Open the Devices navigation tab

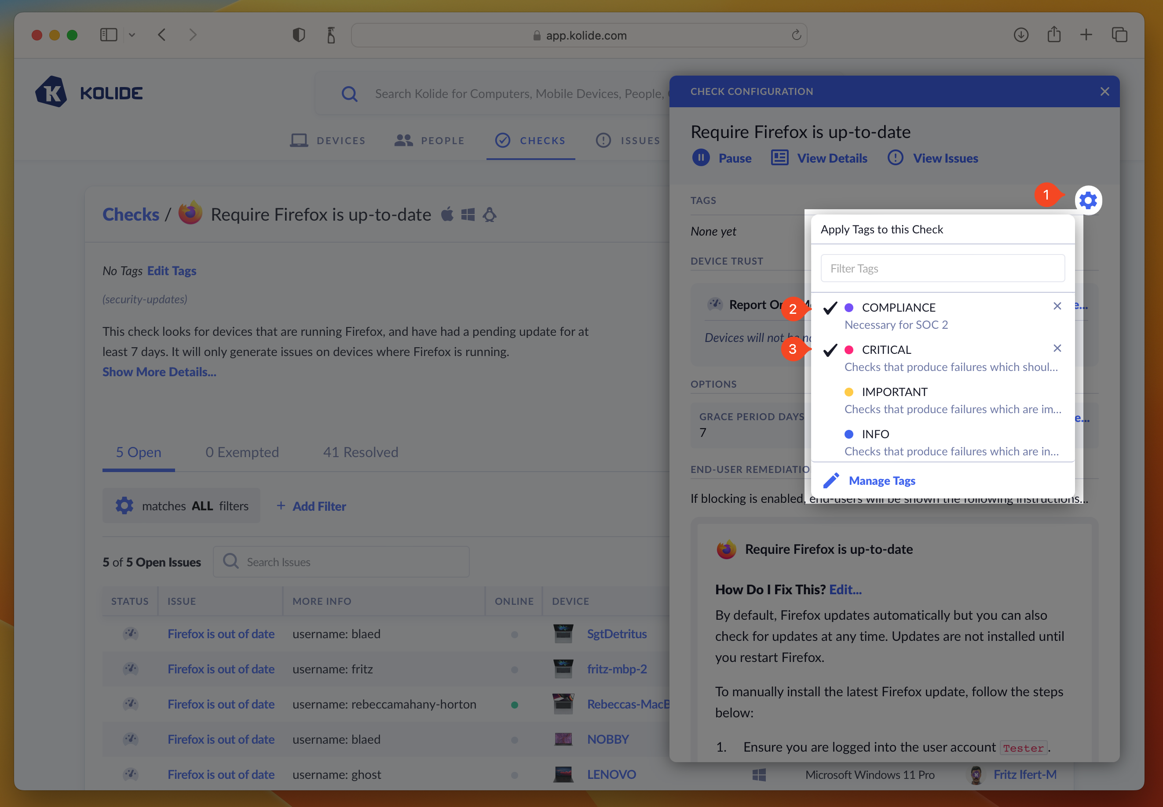pyautogui.click(x=328, y=141)
